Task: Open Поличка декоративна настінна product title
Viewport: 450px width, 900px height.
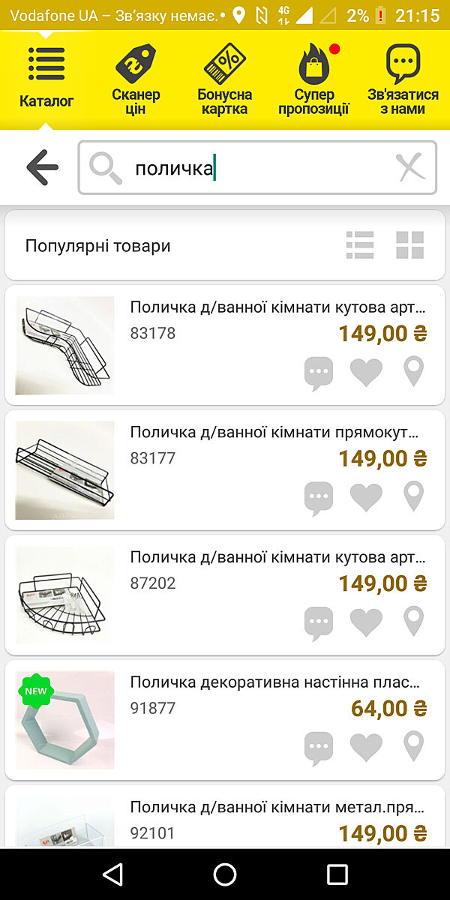Action: [x=274, y=682]
